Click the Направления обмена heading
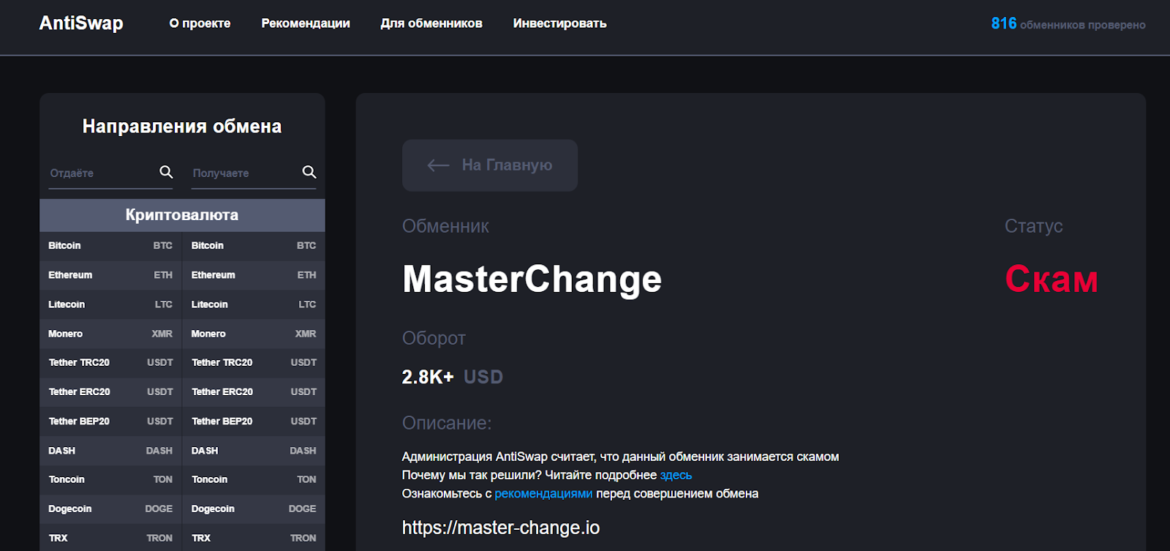 [x=182, y=127]
